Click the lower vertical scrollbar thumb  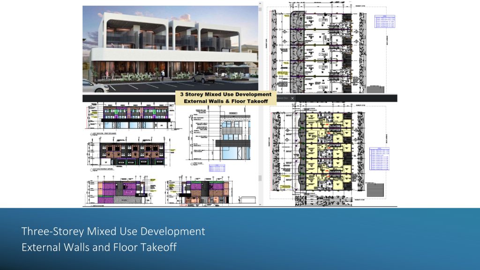tap(260, 177)
